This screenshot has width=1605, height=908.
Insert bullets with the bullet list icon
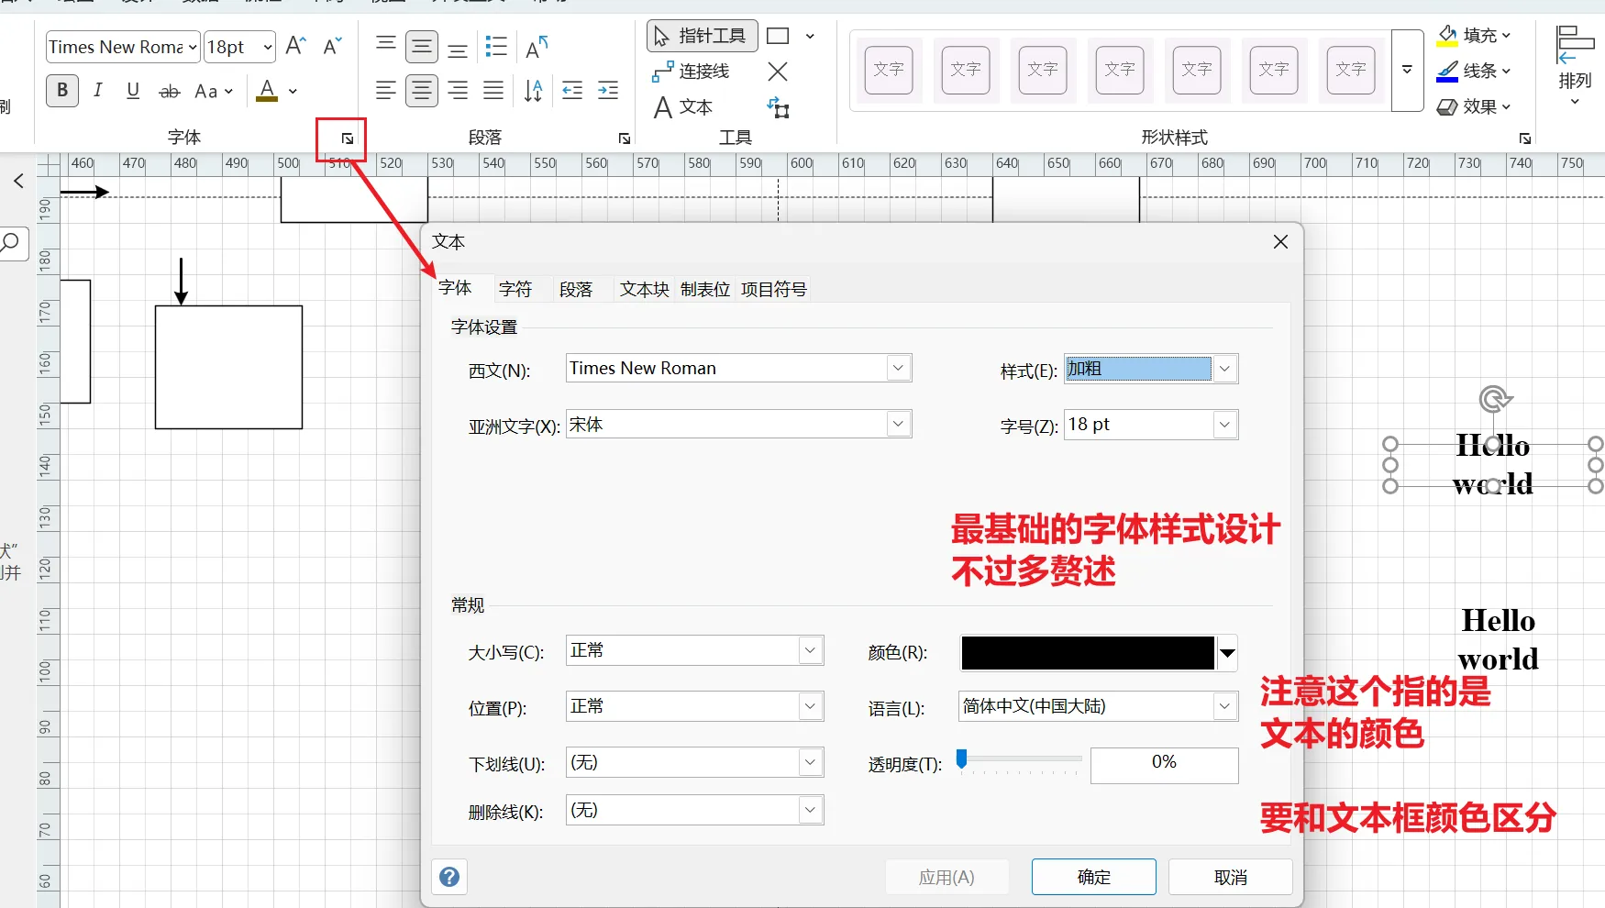coord(496,46)
